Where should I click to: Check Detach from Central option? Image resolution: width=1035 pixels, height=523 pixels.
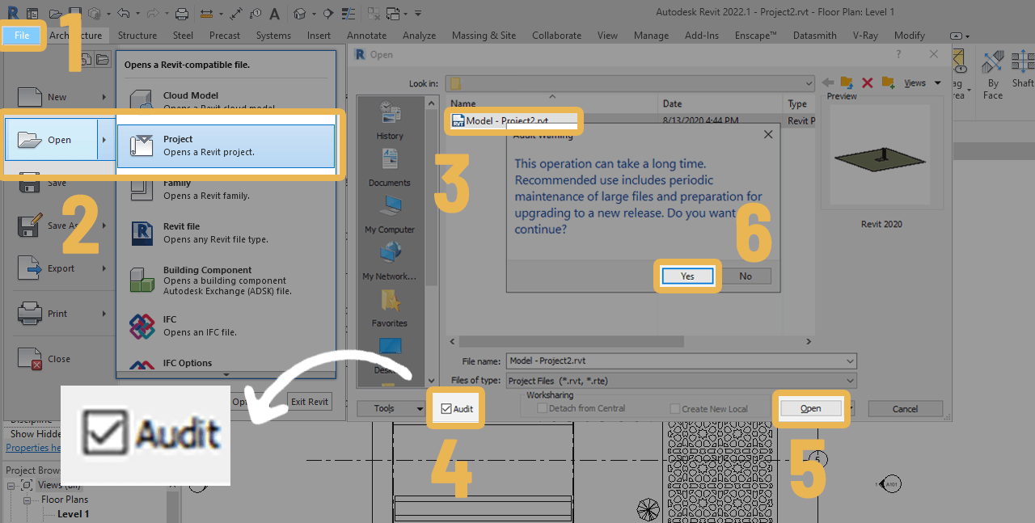point(542,409)
